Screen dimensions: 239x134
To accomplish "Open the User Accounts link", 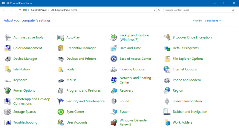I will pos(77,122).
